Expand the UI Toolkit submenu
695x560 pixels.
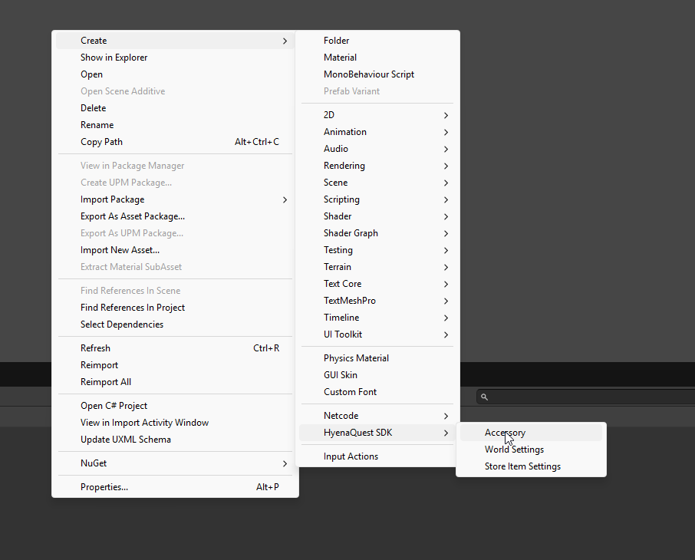377,334
